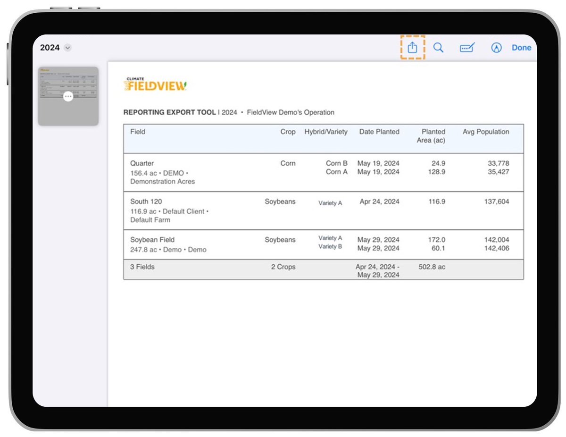566x437 pixels.
Task: Click the 'South 120' field name
Action: [x=146, y=202]
